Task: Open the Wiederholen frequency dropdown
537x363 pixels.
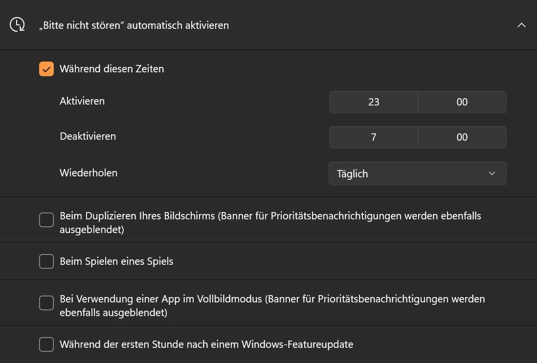Action: 417,173
